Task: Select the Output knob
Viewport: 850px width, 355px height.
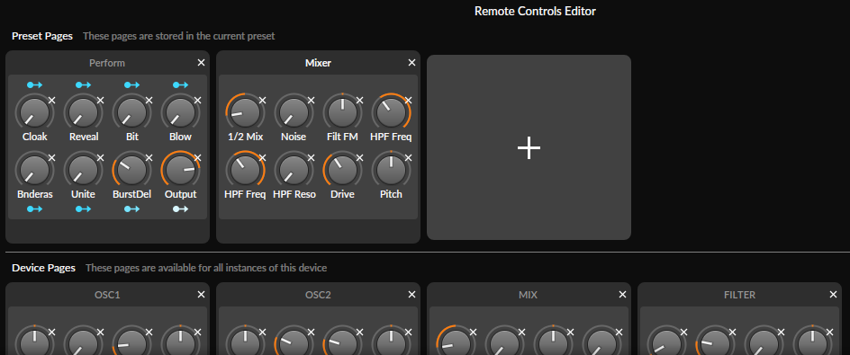Action: [180, 170]
